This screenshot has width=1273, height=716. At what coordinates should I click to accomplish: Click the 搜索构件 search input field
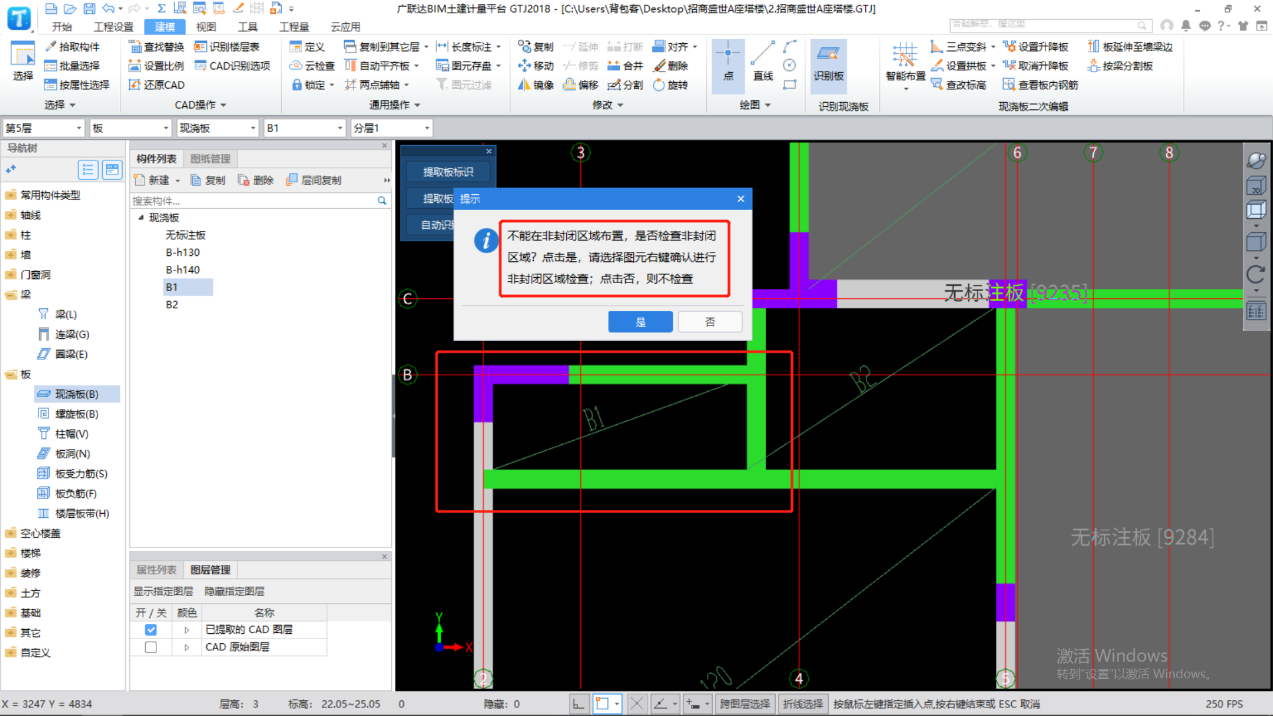pos(252,200)
